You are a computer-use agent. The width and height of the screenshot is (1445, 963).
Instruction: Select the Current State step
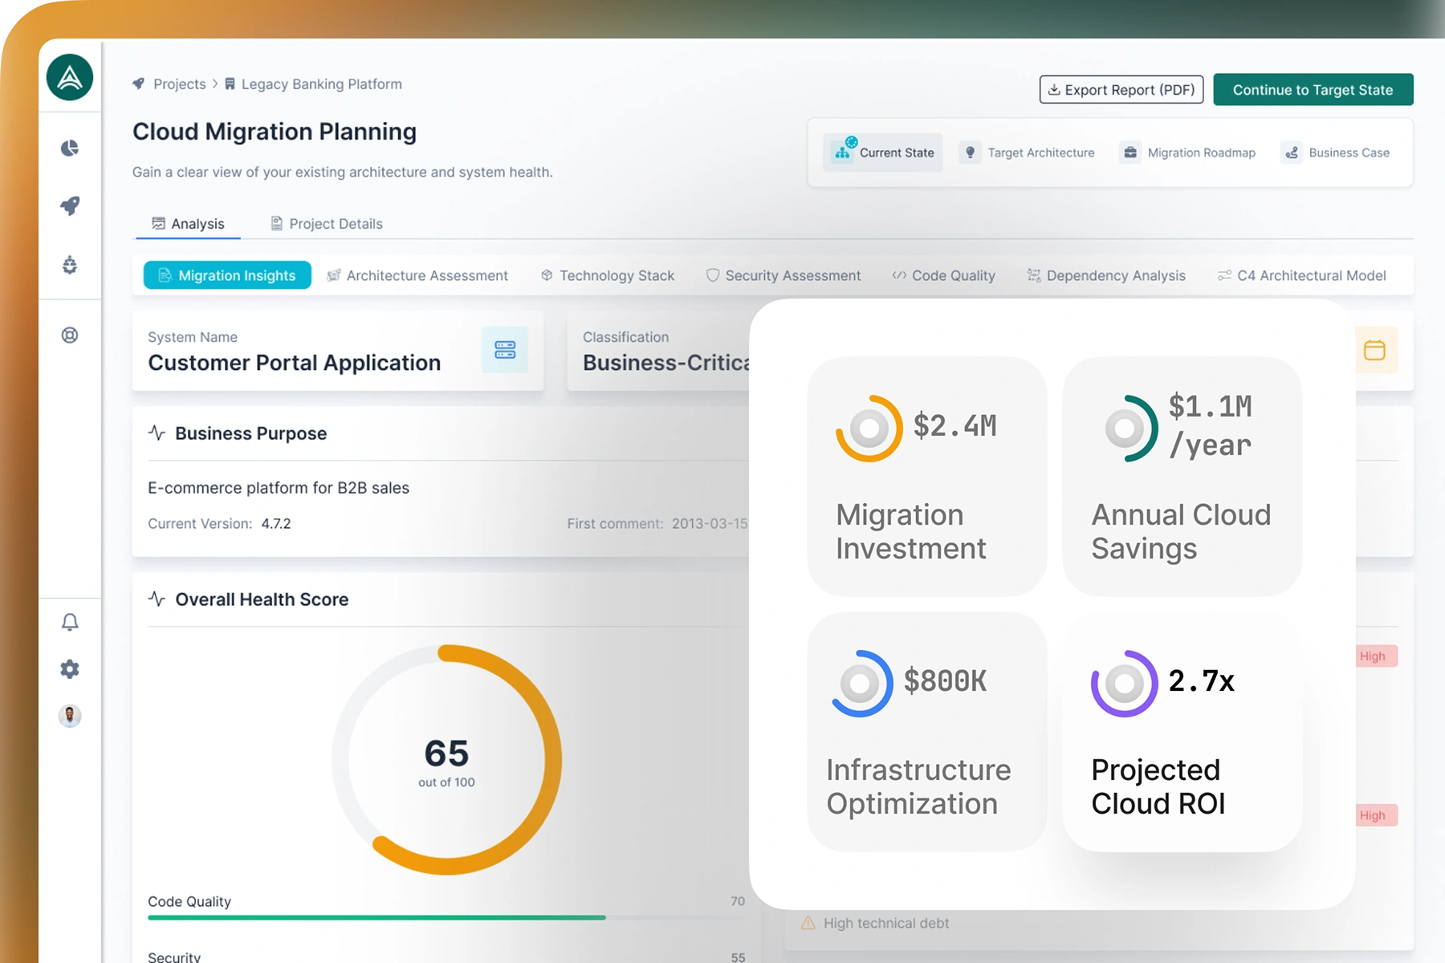[x=883, y=152]
